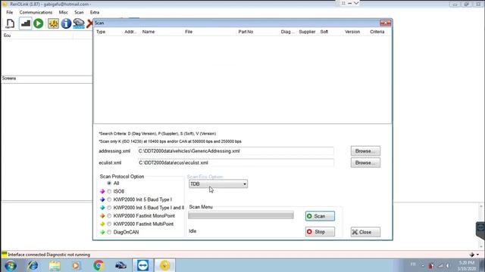
Task: Sort by the Name column header
Action: (x=149, y=32)
